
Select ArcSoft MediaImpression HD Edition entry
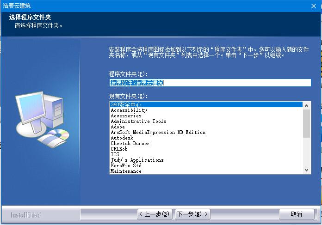click(x=158, y=132)
